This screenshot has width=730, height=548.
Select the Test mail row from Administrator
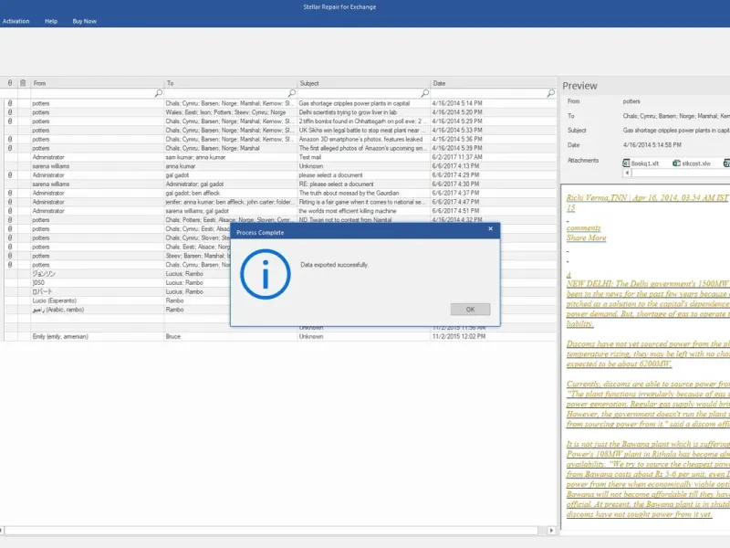click(279, 157)
